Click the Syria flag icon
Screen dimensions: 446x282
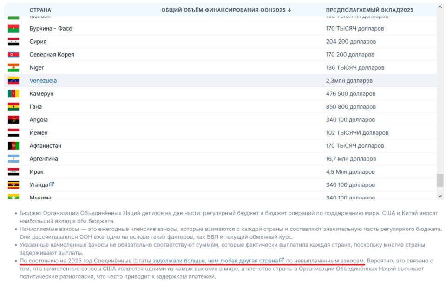pyautogui.click(x=13, y=42)
